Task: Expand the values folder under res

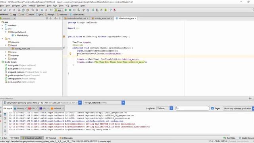Action: click(x=6, y=59)
